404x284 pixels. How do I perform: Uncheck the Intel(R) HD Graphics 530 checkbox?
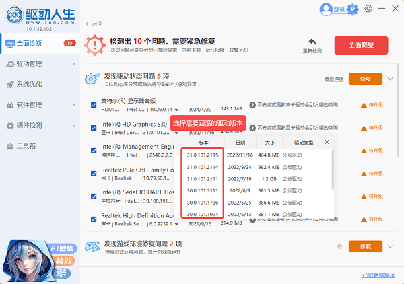point(94,128)
